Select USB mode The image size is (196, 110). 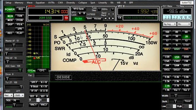click(177, 57)
